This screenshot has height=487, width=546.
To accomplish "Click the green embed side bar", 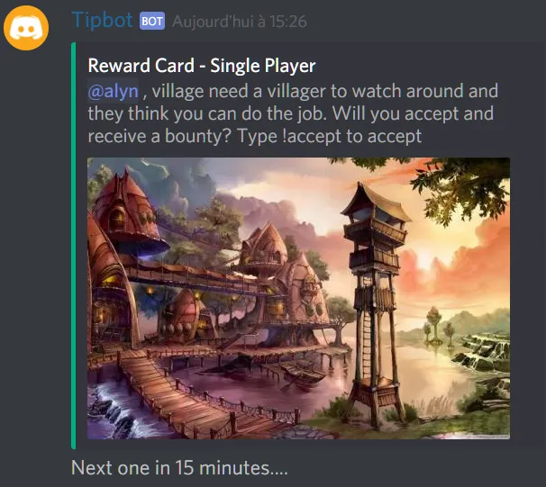I will 74,246.
